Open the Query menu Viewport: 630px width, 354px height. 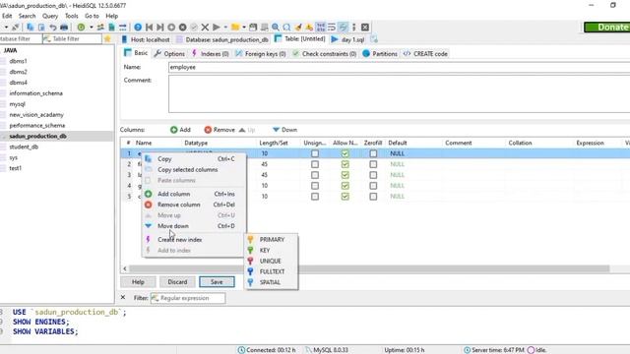point(50,16)
